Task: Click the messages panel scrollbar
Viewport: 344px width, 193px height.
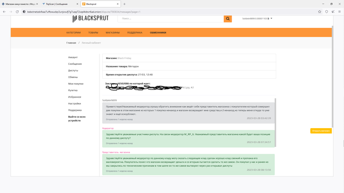Action: (275, 123)
